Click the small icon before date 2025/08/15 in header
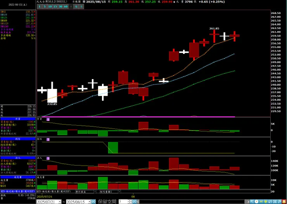Viewport: 287px width, 204px height. (x=84, y=2)
